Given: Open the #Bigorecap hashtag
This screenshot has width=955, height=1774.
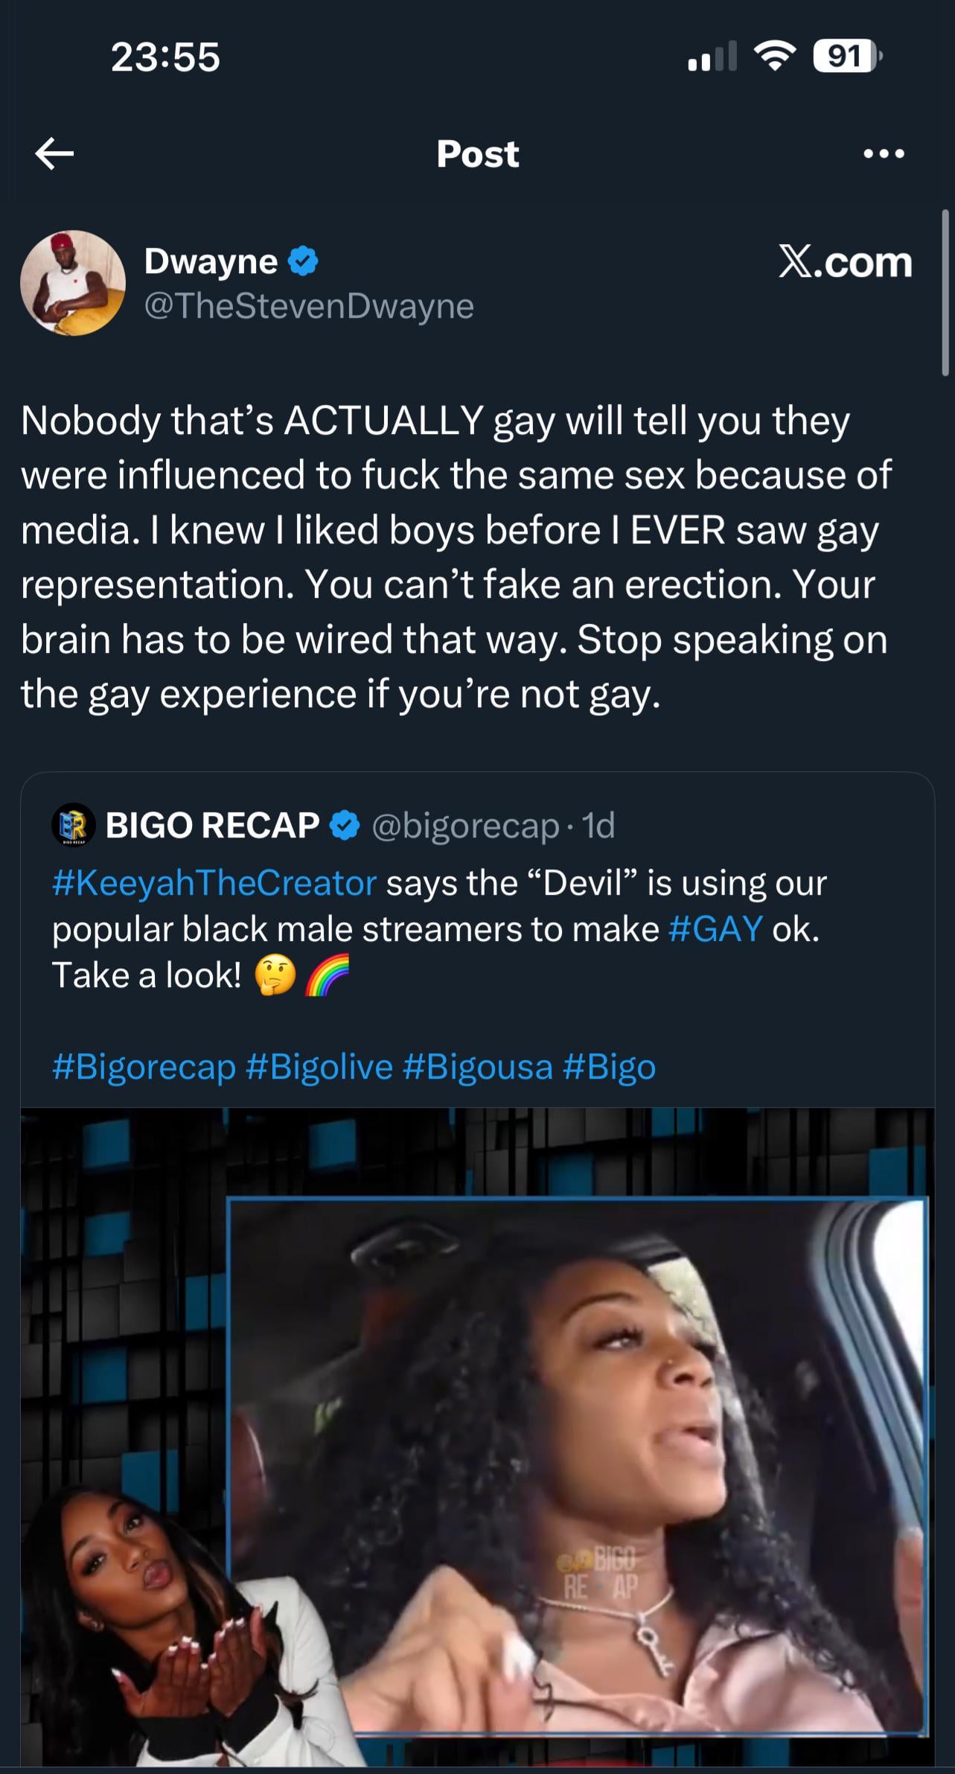Looking at the screenshot, I should 144,1067.
